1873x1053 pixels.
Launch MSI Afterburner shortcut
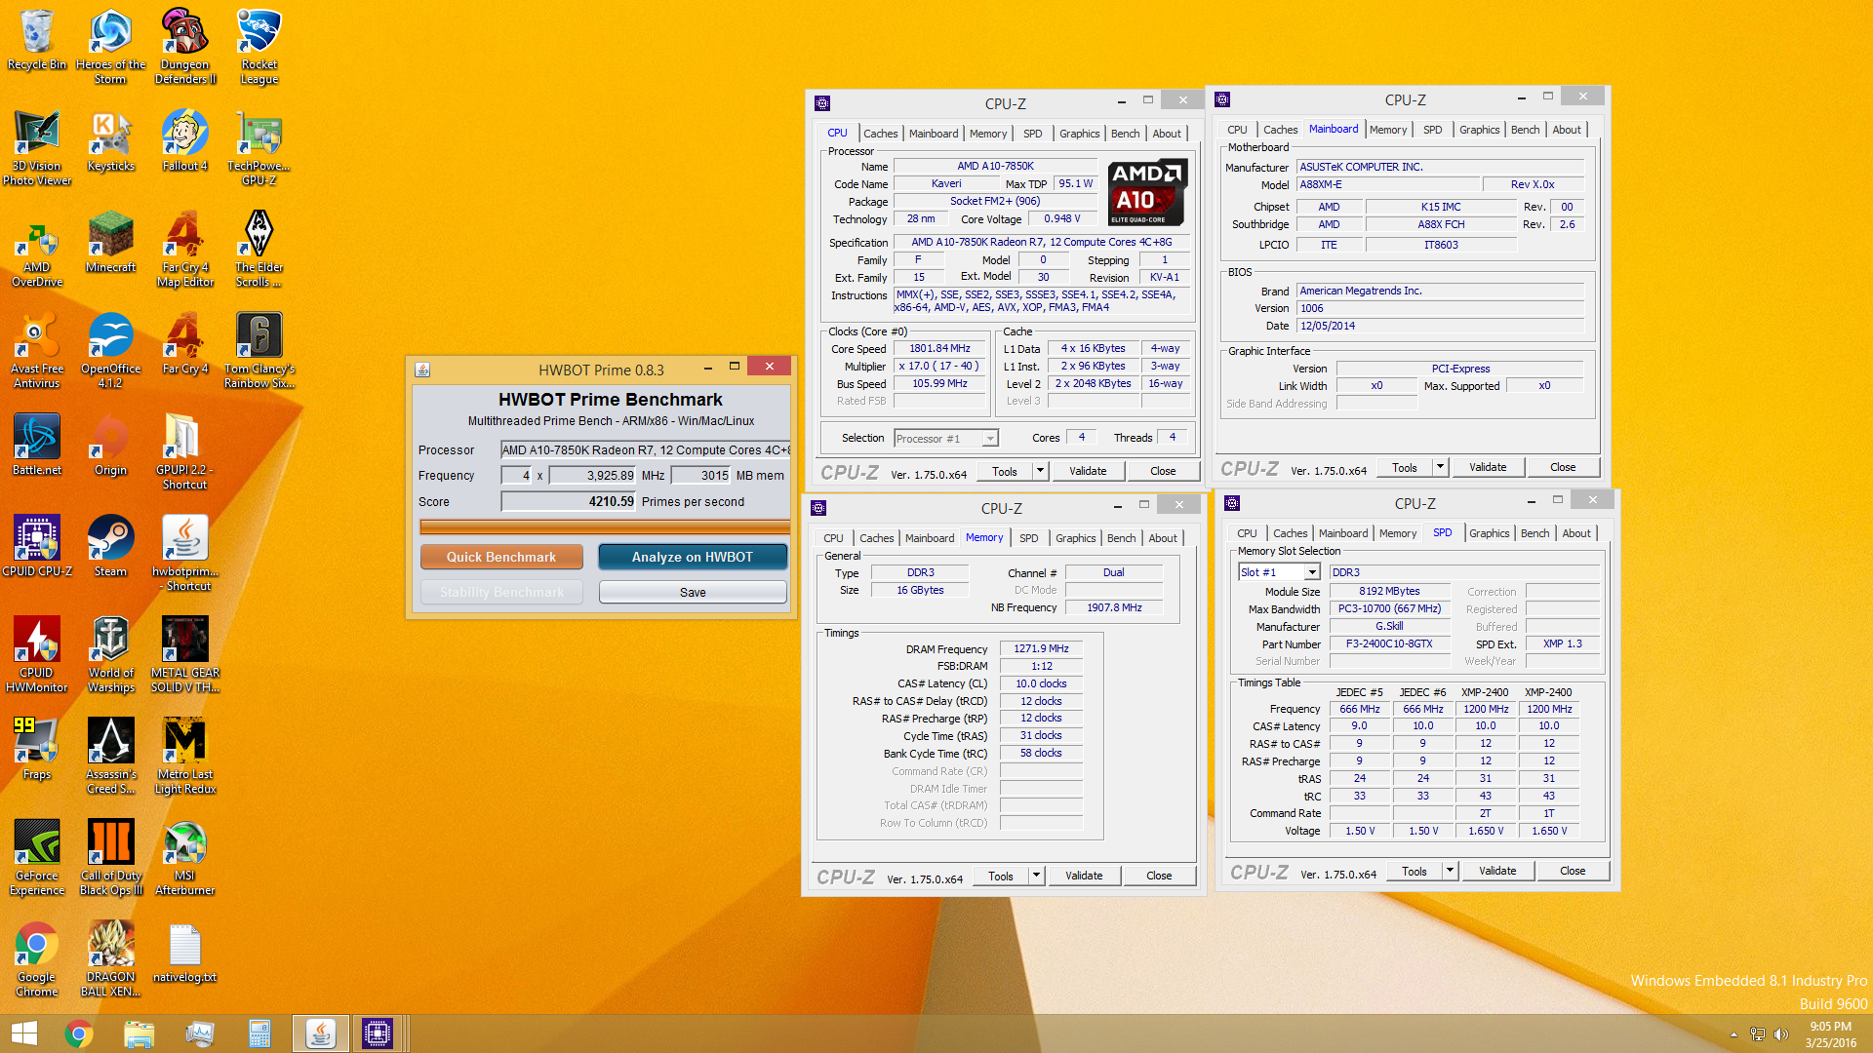(x=184, y=858)
